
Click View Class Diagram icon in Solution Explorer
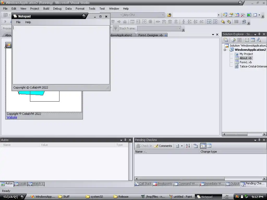click(x=259, y=40)
